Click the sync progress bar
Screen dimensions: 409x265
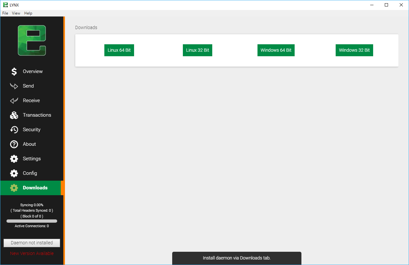tap(32, 221)
